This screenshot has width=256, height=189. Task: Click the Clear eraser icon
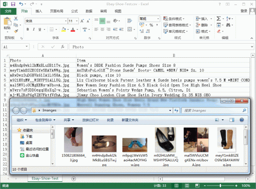(x=219, y=31)
